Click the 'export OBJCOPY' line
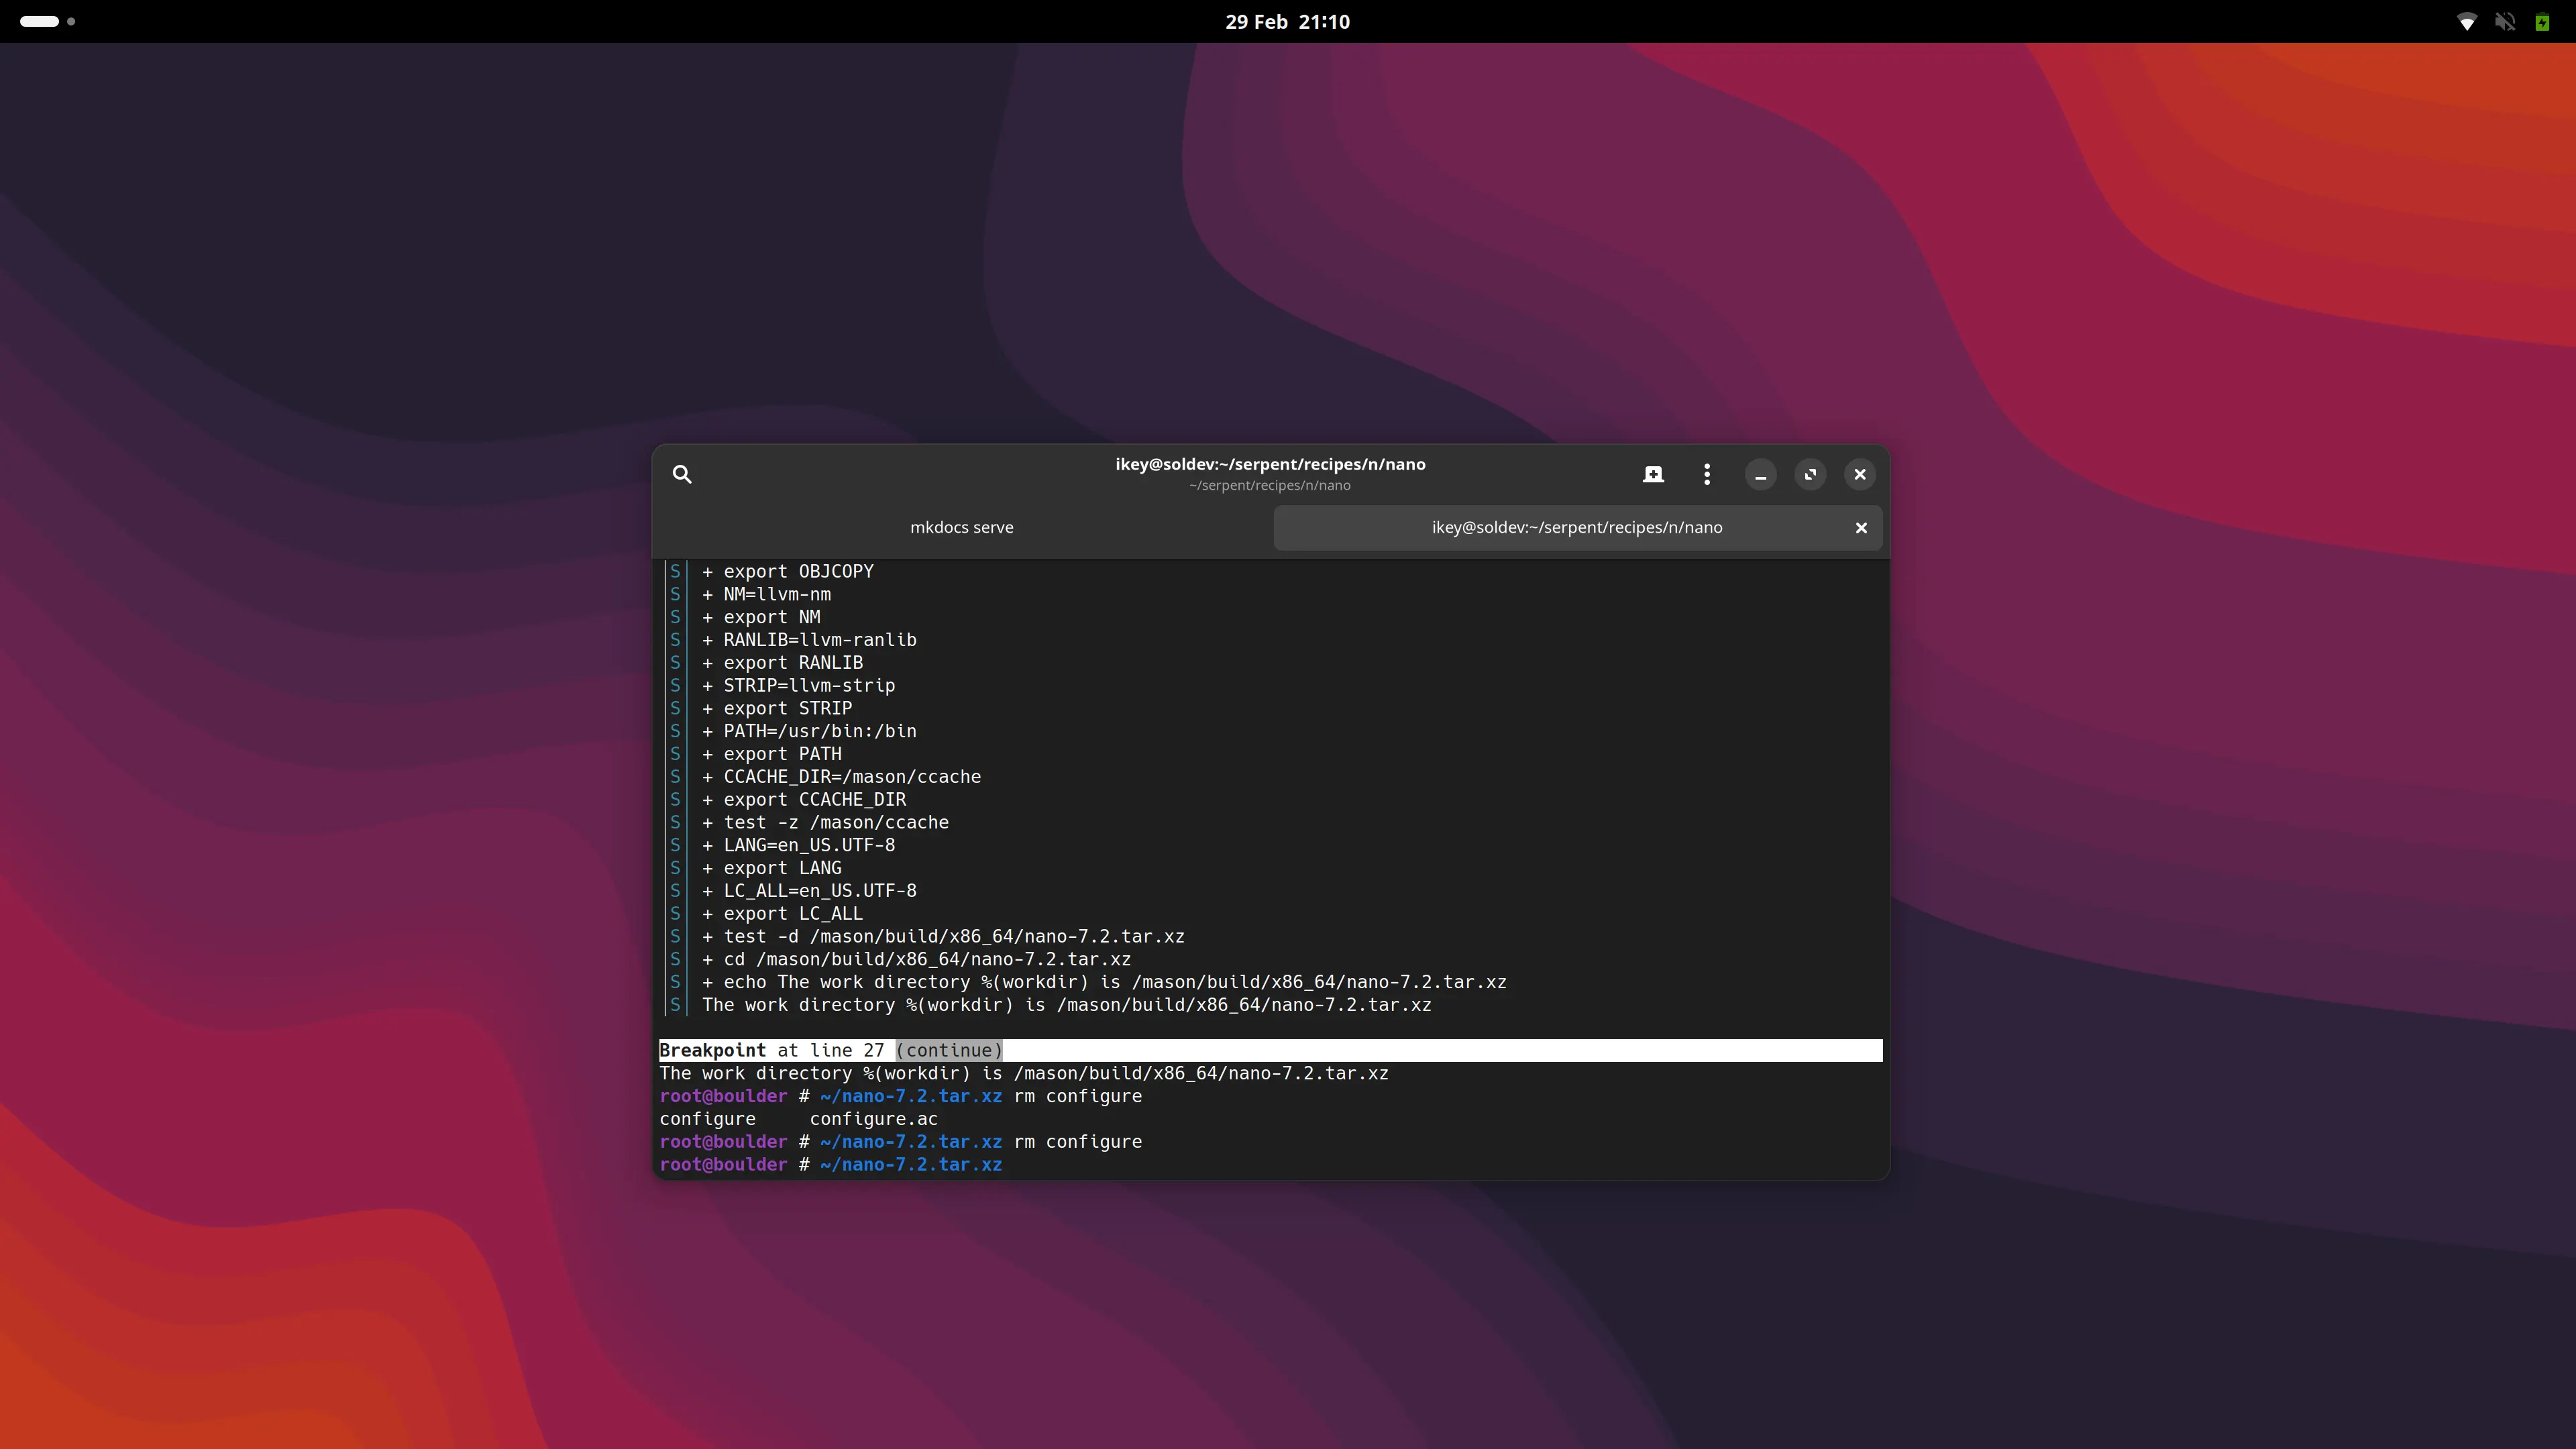The width and height of the screenshot is (2576, 1449). click(x=787, y=571)
